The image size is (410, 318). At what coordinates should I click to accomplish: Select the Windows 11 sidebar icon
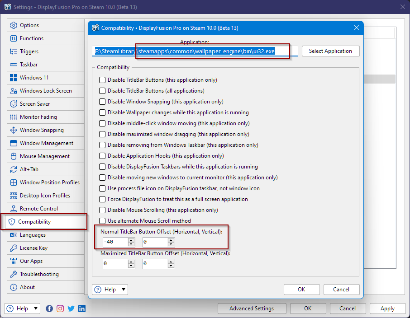tap(14, 78)
